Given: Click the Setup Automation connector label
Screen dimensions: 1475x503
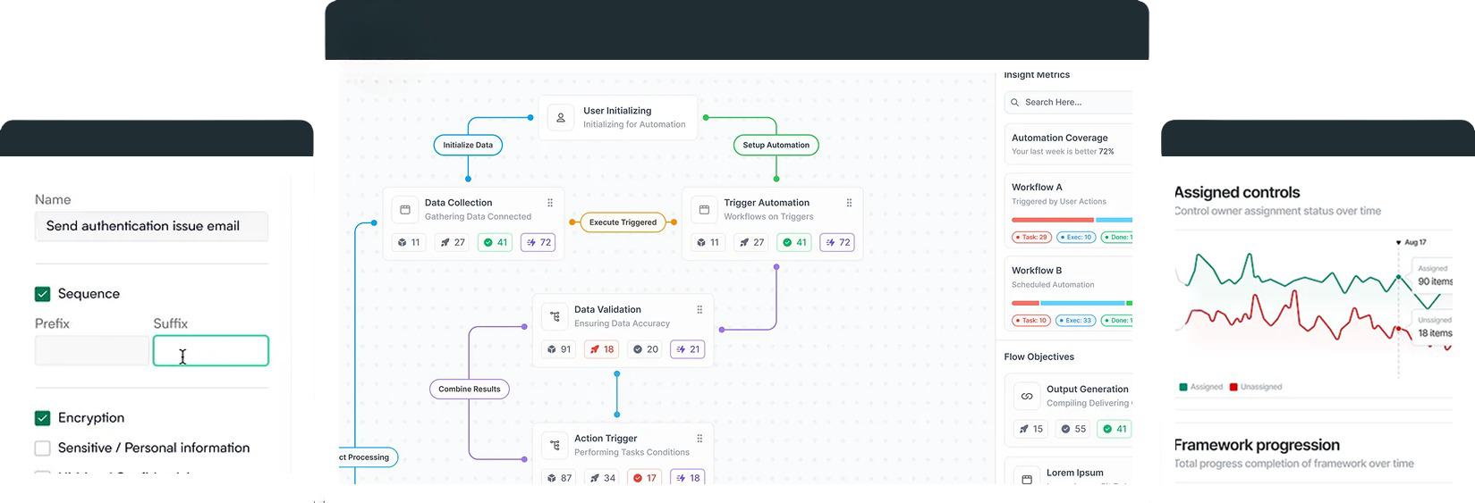Looking at the screenshot, I should click(x=776, y=145).
